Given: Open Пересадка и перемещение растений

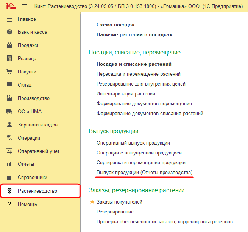Looking at the screenshot, I should [139, 74].
